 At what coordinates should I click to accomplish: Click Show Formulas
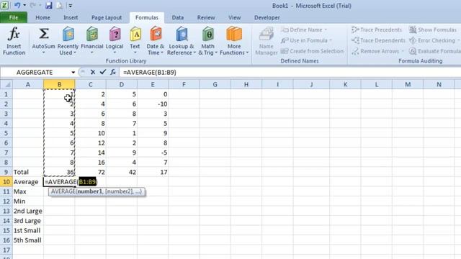click(x=433, y=30)
